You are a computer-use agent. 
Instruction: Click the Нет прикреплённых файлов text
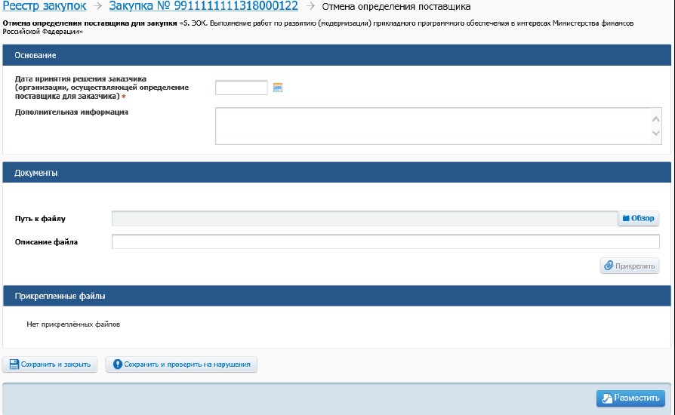pyautogui.click(x=73, y=324)
